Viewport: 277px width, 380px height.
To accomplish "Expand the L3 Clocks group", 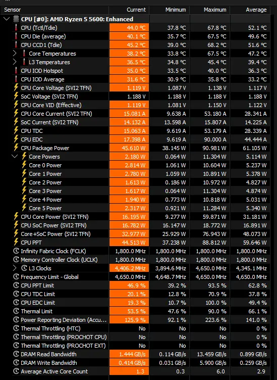I will tap(15, 268).
